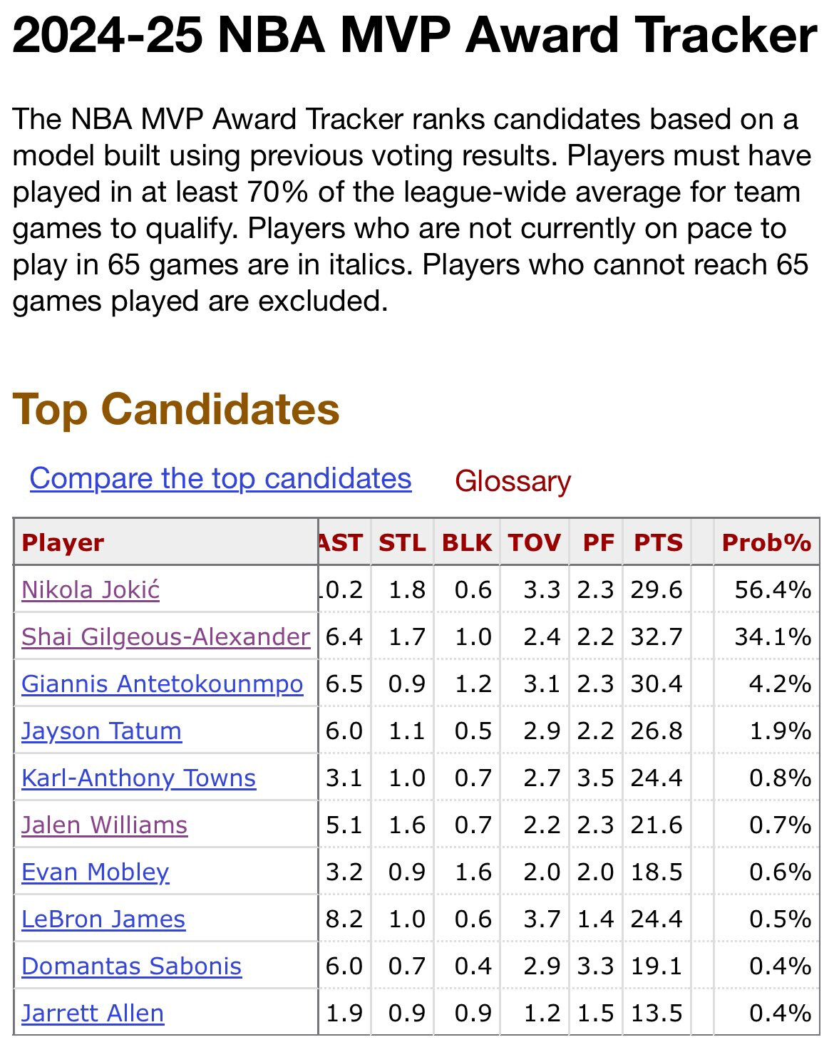The image size is (834, 1057).
Task: Open Jayson Tatum player link
Action: 101,731
